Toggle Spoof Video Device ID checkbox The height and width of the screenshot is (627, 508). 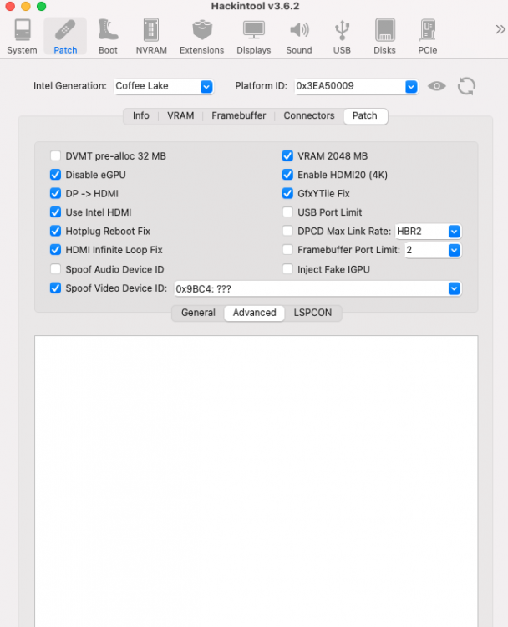pyautogui.click(x=55, y=288)
